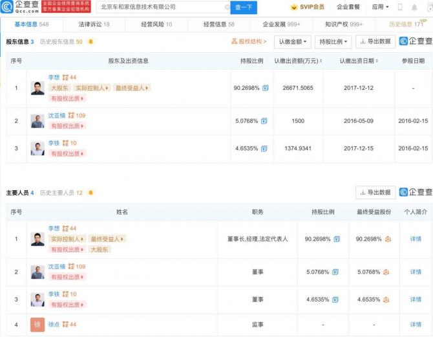Image resolution: width=433 pixels, height=337 pixels.
Task: Switch to 知识产权 tab
Action: click(x=344, y=25)
